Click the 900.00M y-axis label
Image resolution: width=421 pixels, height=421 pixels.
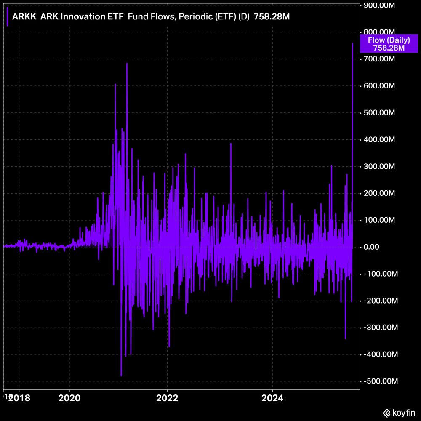point(379,5)
